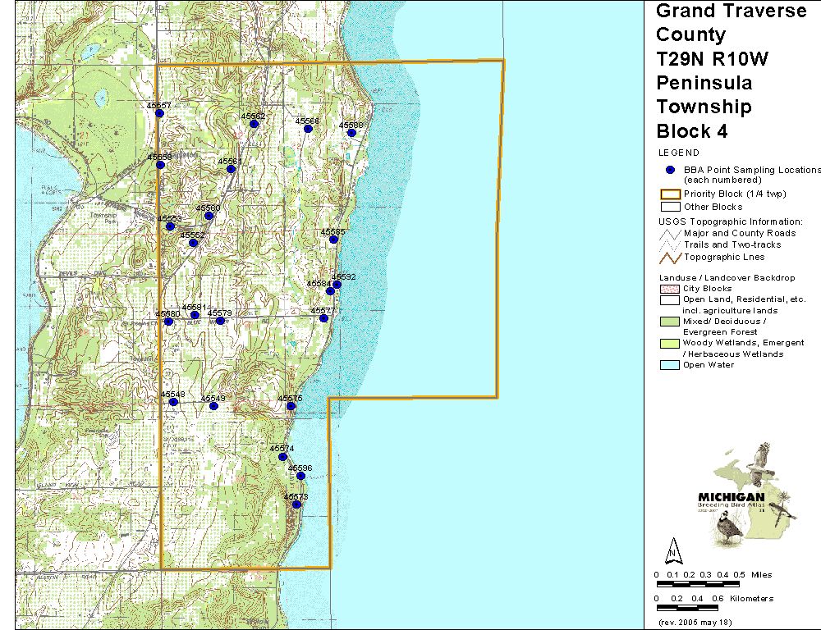Click the blue dot labeled 45575
The height and width of the screenshot is (630, 821).
tap(291, 406)
